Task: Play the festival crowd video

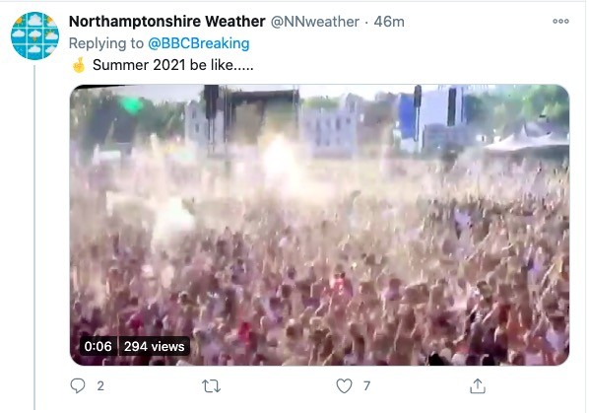Action: click(320, 225)
